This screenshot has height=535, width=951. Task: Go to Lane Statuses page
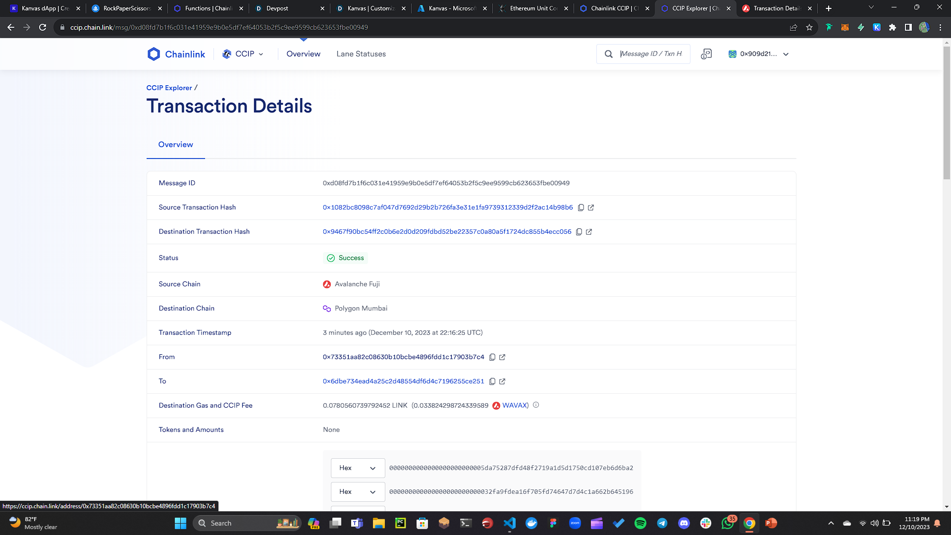[x=361, y=54]
